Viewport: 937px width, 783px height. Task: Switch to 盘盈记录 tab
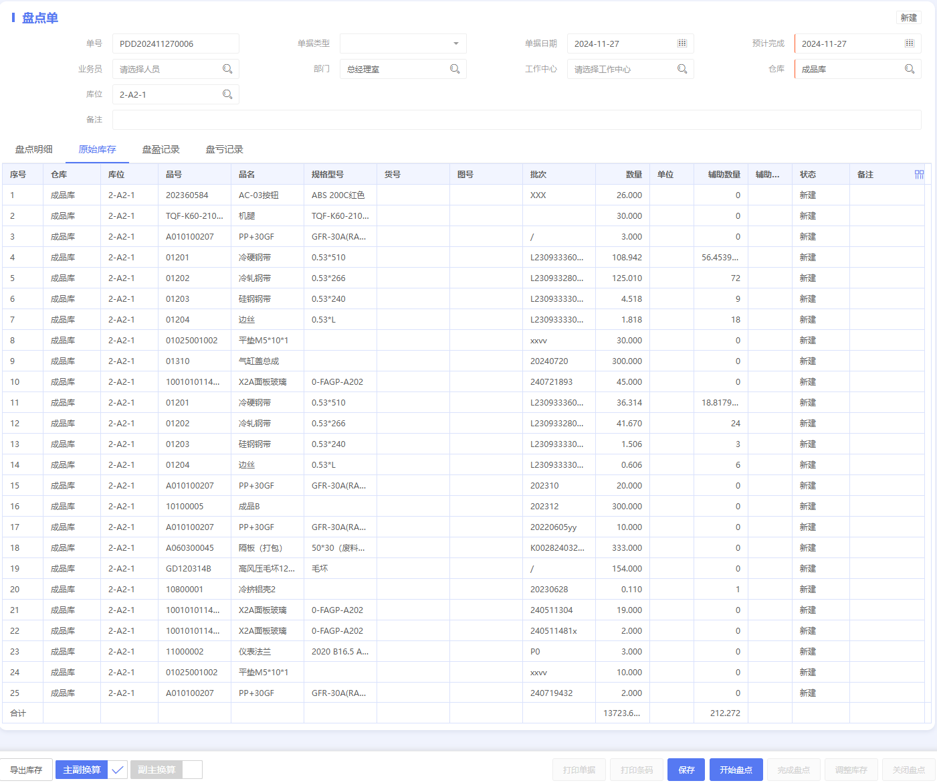point(161,149)
